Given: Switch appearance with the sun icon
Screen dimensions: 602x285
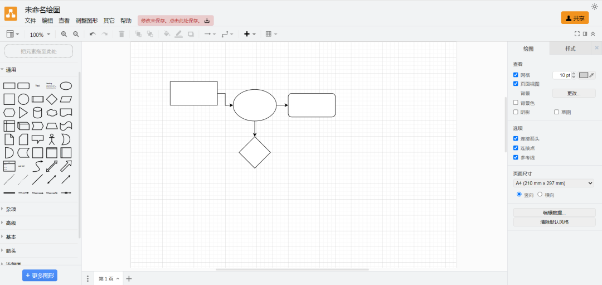Looking at the screenshot, I should coord(594,7).
